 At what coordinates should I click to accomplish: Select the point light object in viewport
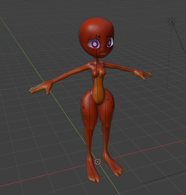pyautogui.click(x=172, y=22)
